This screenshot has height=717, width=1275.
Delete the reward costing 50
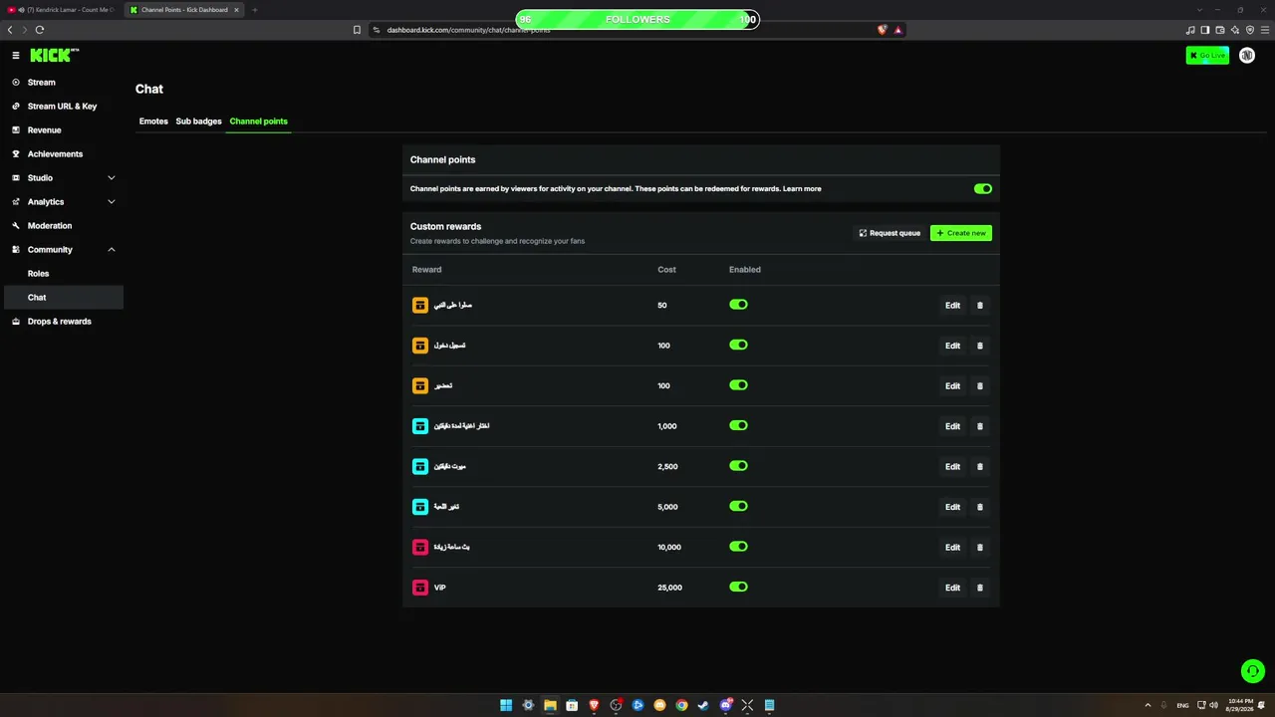coord(979,306)
